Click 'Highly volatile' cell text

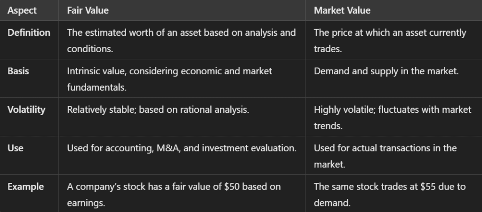click(393, 118)
